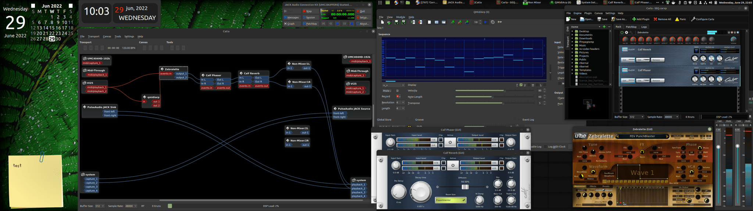
Task: Toggle Calf Phaser Active power button
Action: (450, 142)
